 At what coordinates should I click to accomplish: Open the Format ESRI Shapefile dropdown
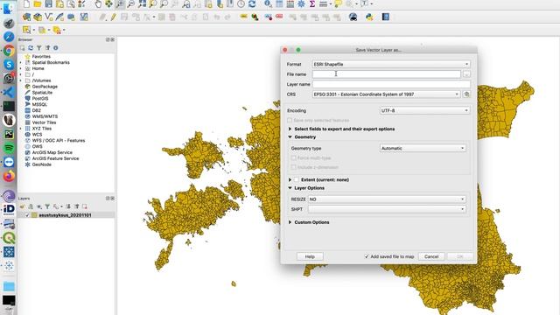(x=391, y=64)
